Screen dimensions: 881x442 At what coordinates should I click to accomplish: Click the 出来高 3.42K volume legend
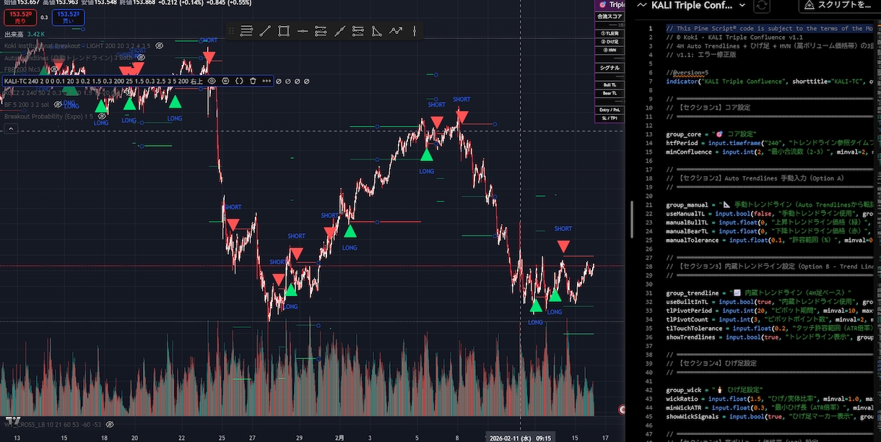click(25, 34)
